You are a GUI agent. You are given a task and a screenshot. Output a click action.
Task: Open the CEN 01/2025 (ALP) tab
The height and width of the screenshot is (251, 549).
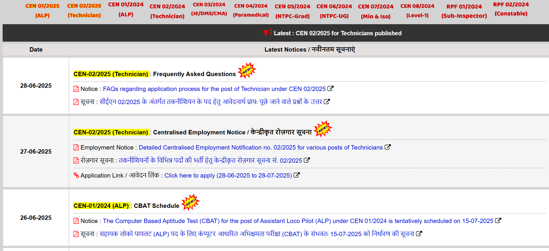(x=42, y=10)
